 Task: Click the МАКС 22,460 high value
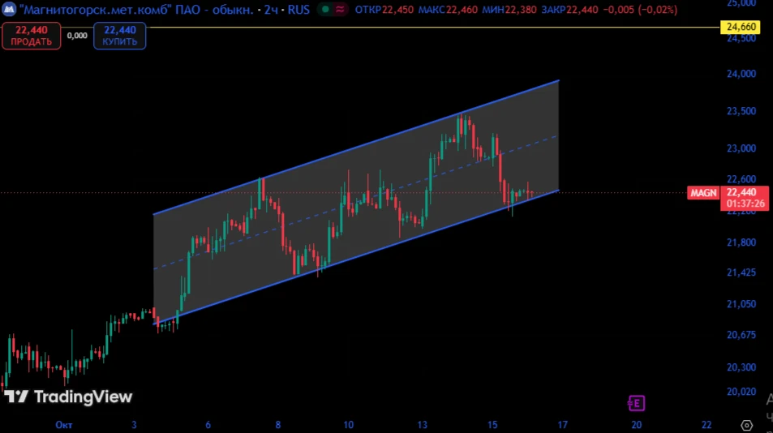[448, 10]
